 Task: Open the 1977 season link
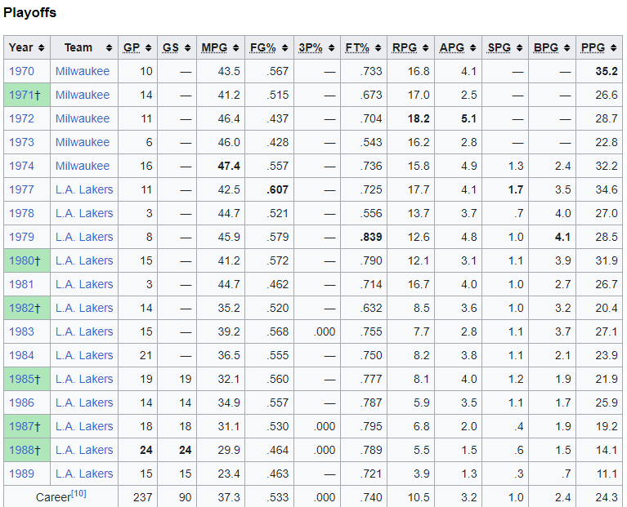pyautogui.click(x=21, y=189)
